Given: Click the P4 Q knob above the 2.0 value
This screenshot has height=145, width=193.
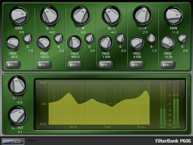Looking at the screenshot, I should coord(120,38).
